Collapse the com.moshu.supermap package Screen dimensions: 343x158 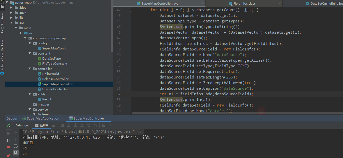25,38
